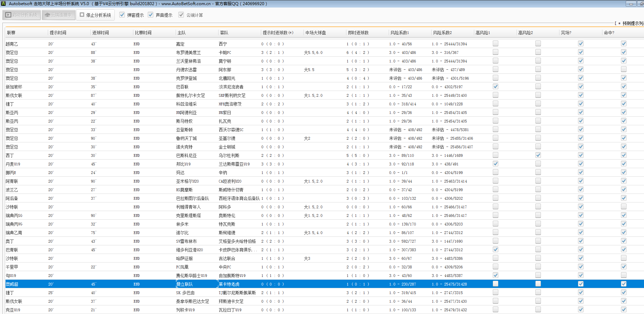Select the 主队 column header
The image size is (644, 314).
pyautogui.click(x=181, y=33)
